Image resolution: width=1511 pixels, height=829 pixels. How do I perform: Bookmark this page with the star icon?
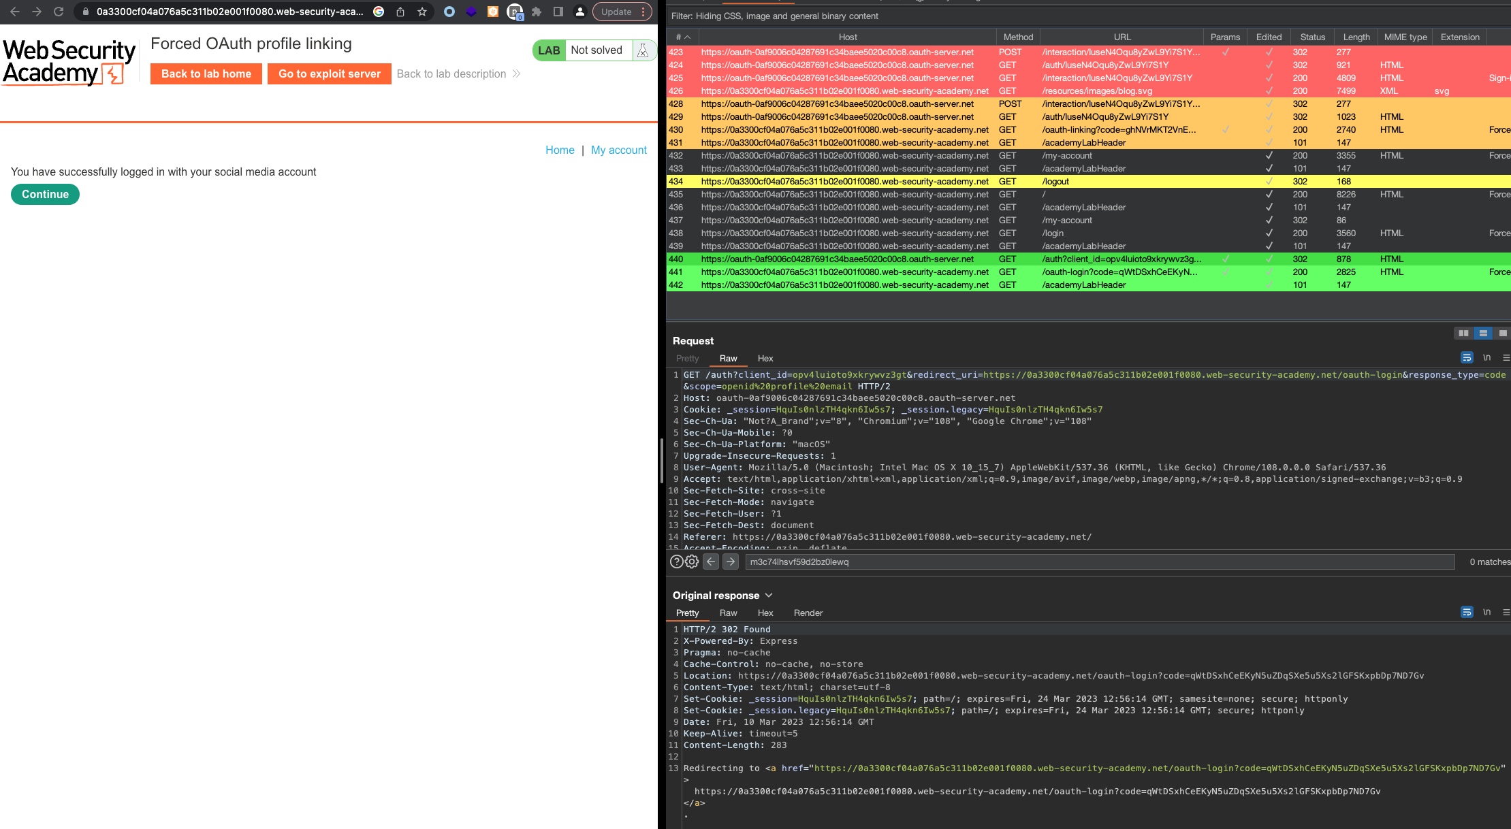[x=422, y=12]
